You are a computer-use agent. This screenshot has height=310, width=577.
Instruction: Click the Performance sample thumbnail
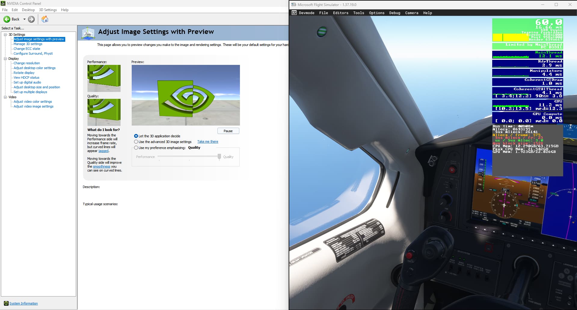coord(104,78)
